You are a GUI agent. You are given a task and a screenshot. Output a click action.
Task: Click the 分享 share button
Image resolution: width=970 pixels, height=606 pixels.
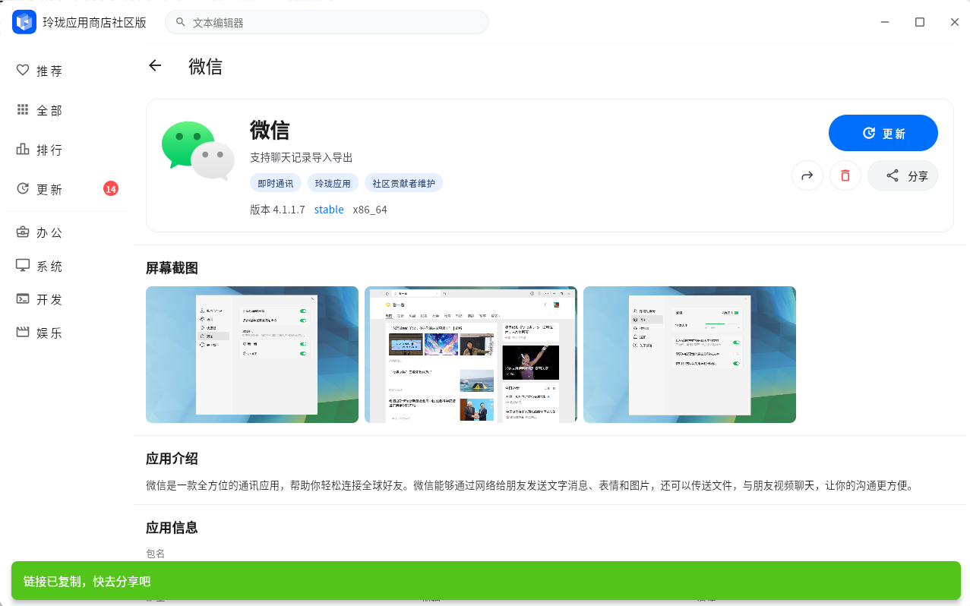pos(902,175)
